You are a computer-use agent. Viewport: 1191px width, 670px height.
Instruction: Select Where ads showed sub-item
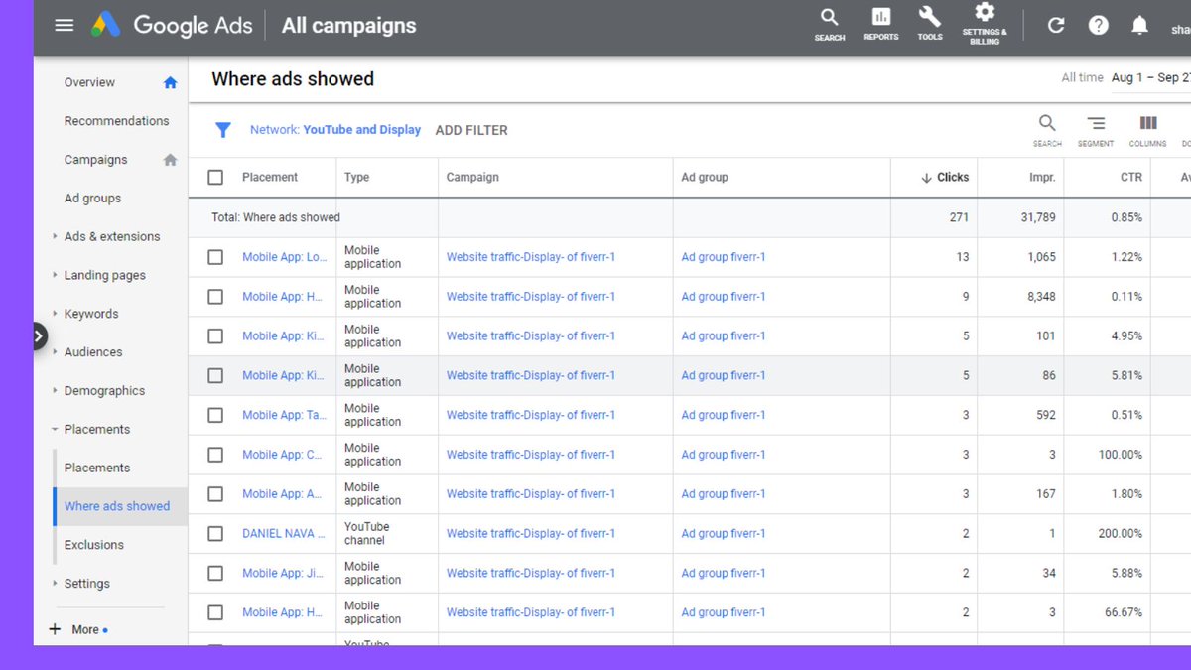[117, 506]
